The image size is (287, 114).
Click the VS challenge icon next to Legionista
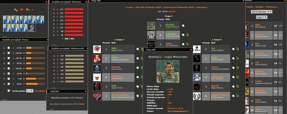tap(188, 35)
